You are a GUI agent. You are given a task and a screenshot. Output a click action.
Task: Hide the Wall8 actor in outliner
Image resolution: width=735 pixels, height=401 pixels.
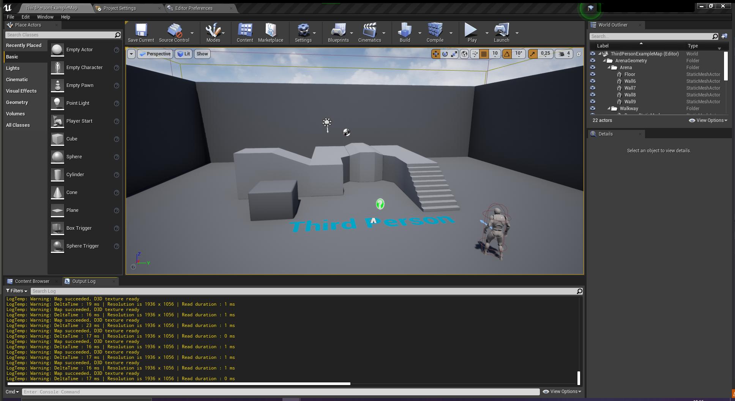pos(592,95)
